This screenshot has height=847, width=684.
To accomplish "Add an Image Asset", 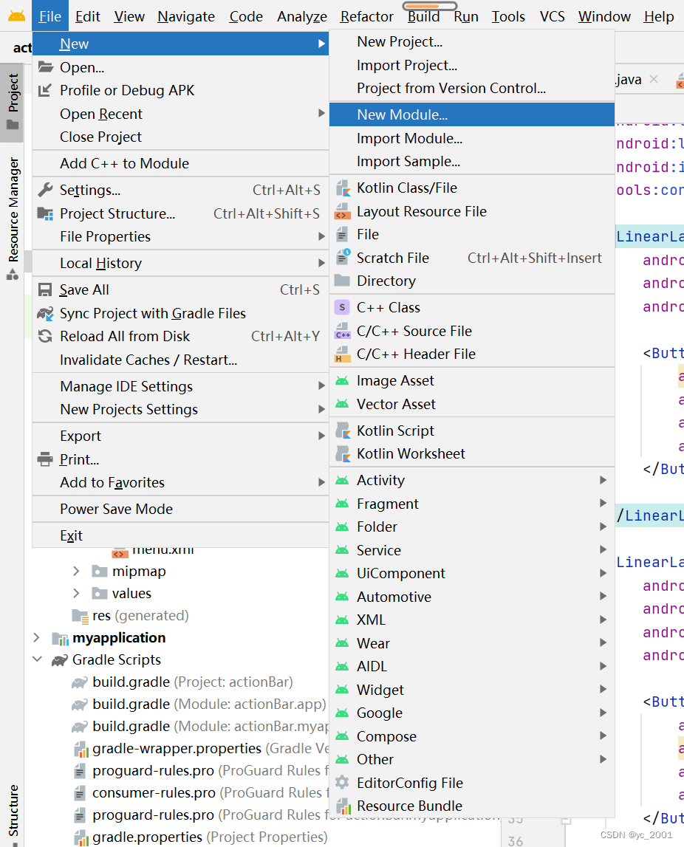I will click(x=396, y=380).
